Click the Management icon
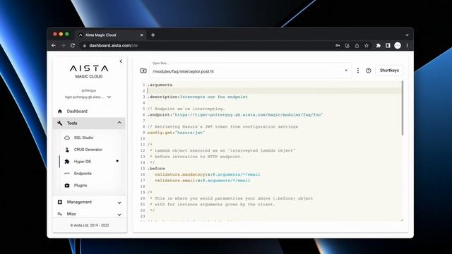The width and height of the screenshot is (452, 254). (60, 202)
